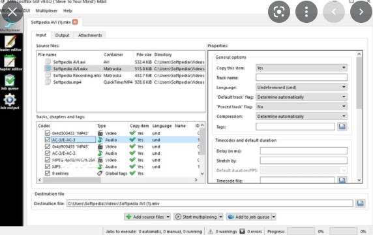
Task: Open the Compression dropdown
Action: click(301, 116)
